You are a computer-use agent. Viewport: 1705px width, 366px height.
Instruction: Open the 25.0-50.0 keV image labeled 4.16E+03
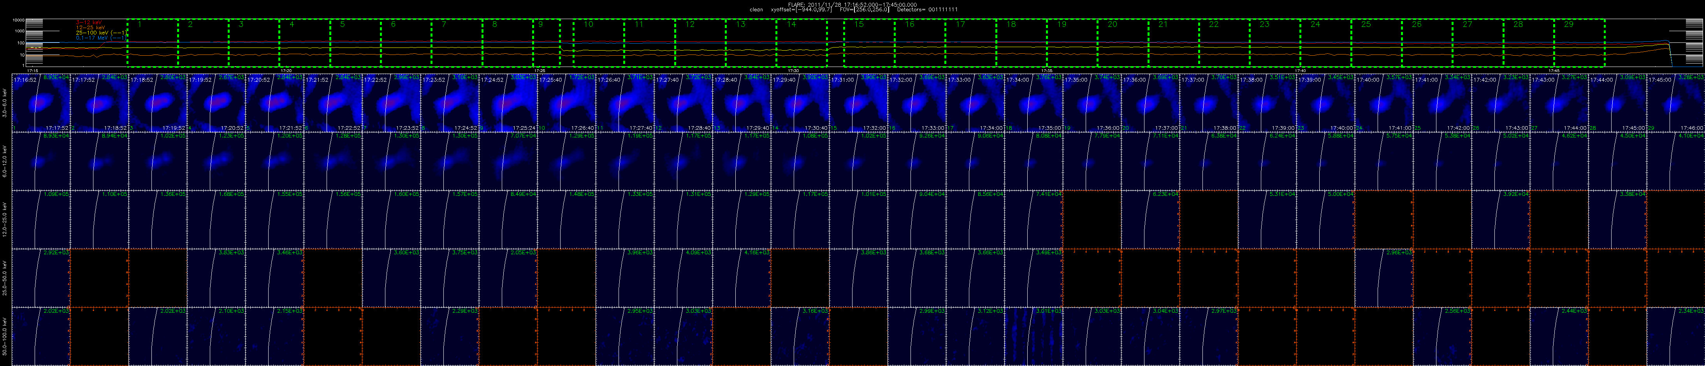tap(742, 277)
